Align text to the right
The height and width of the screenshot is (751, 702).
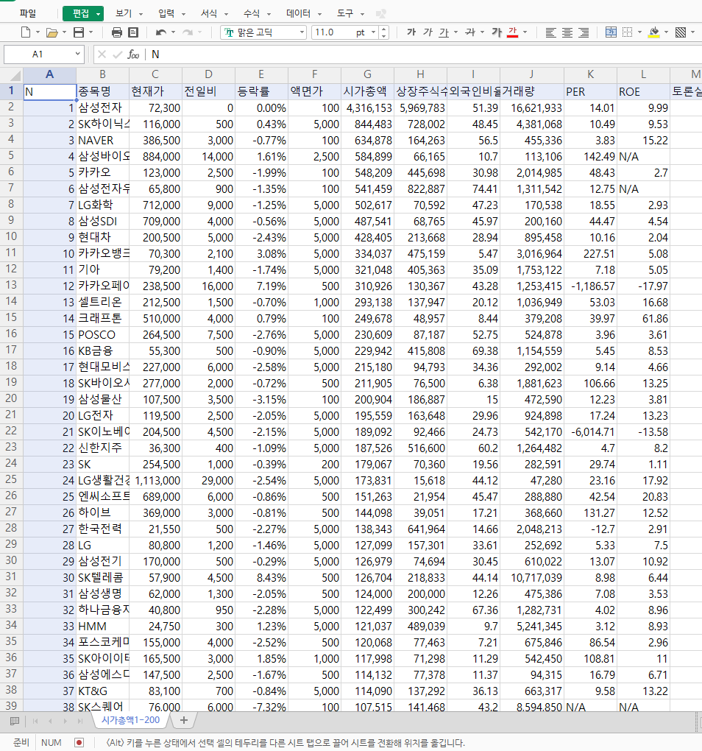[584, 32]
